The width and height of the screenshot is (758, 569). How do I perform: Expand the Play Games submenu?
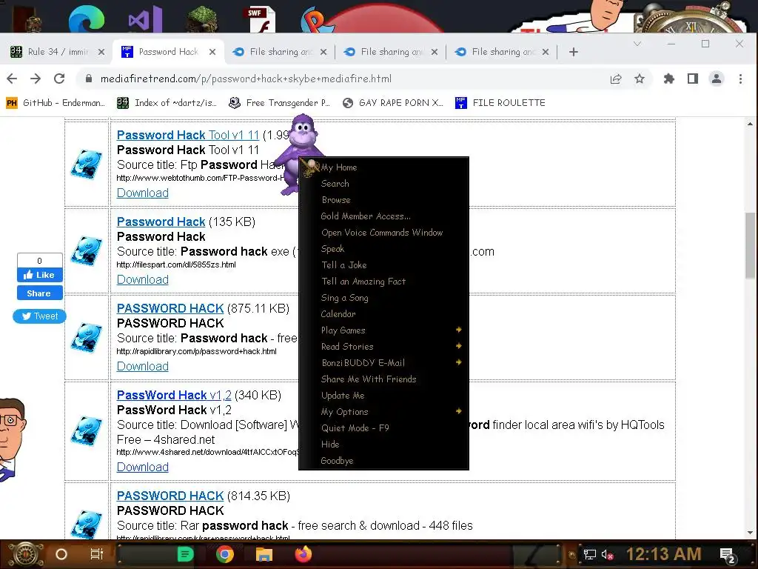point(384,330)
